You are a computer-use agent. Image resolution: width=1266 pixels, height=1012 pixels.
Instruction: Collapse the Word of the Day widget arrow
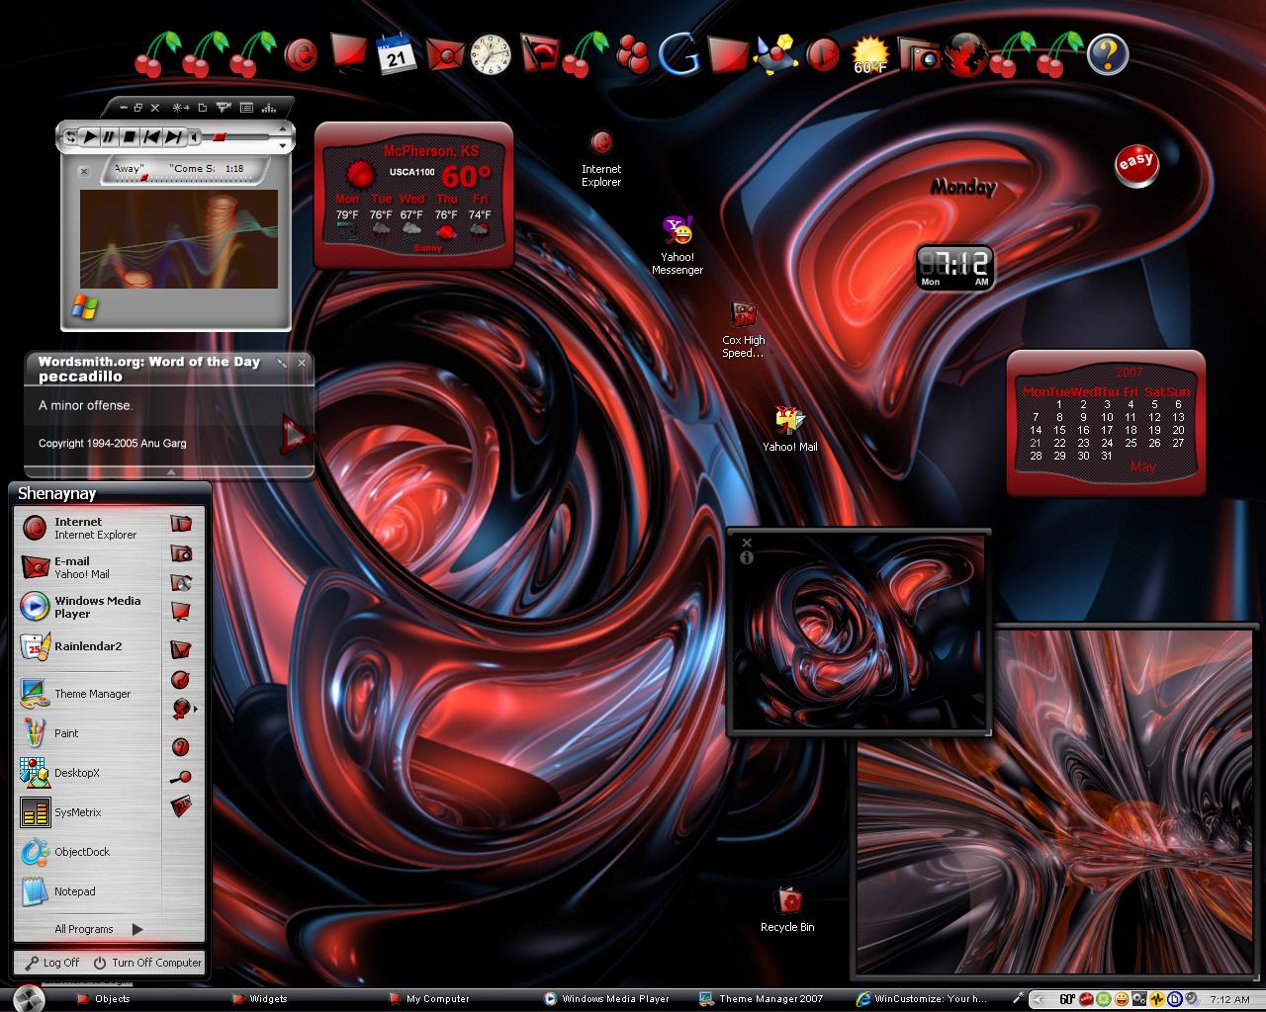pos(170,471)
